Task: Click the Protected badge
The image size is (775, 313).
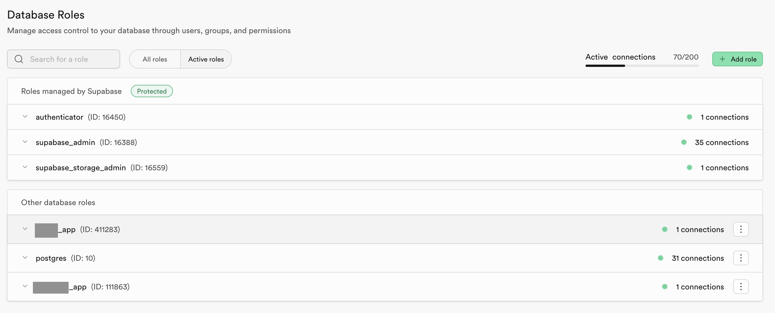Action: (x=152, y=91)
